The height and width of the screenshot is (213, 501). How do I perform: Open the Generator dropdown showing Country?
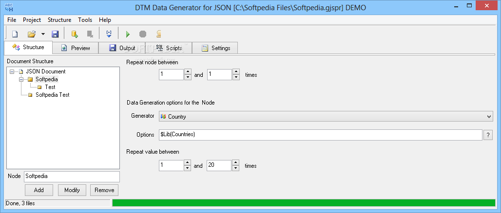(326, 116)
